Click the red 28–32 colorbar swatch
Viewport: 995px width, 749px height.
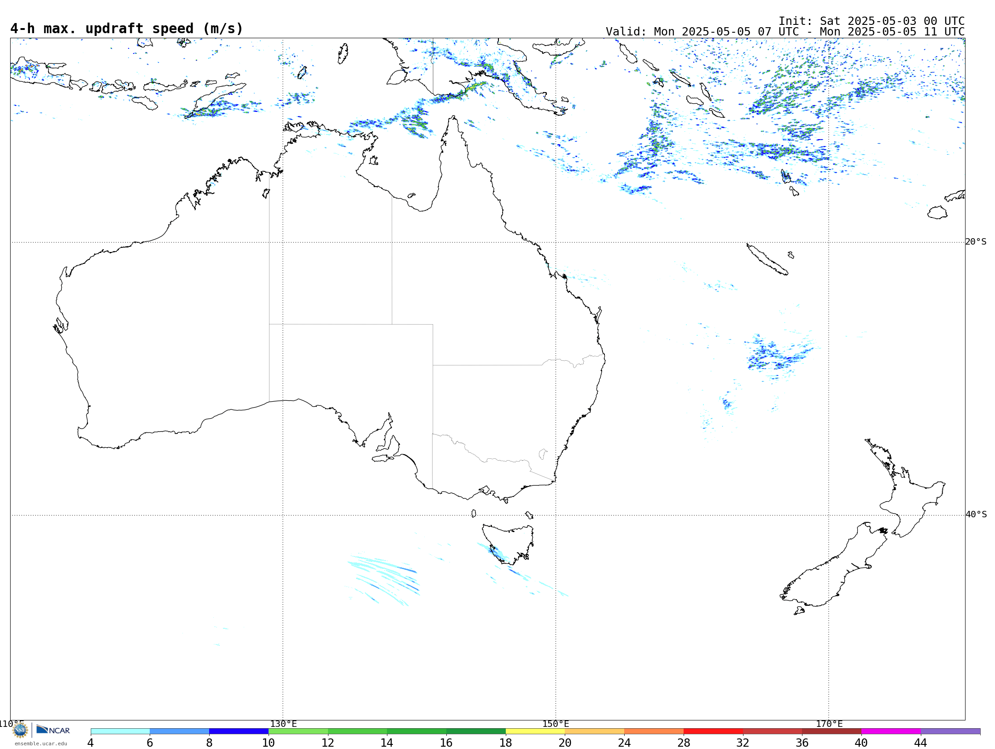tap(713, 731)
